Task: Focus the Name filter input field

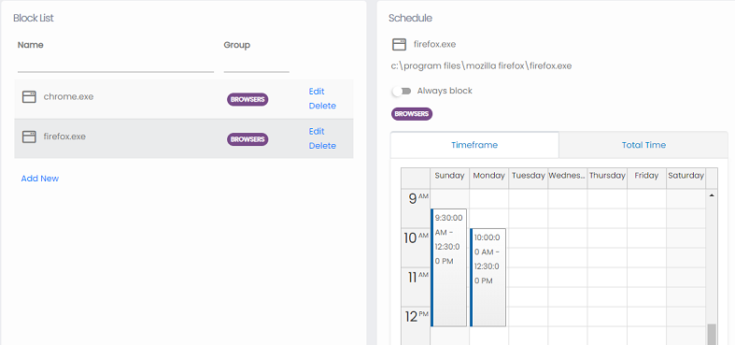Action: (x=116, y=65)
